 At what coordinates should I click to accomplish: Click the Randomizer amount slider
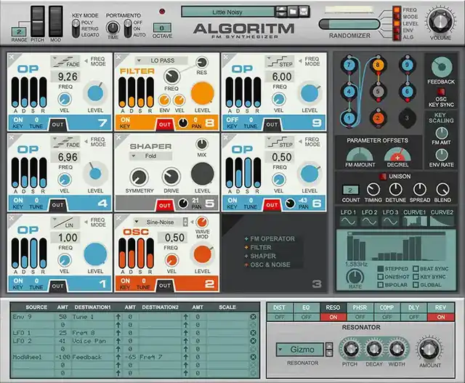[349, 24]
